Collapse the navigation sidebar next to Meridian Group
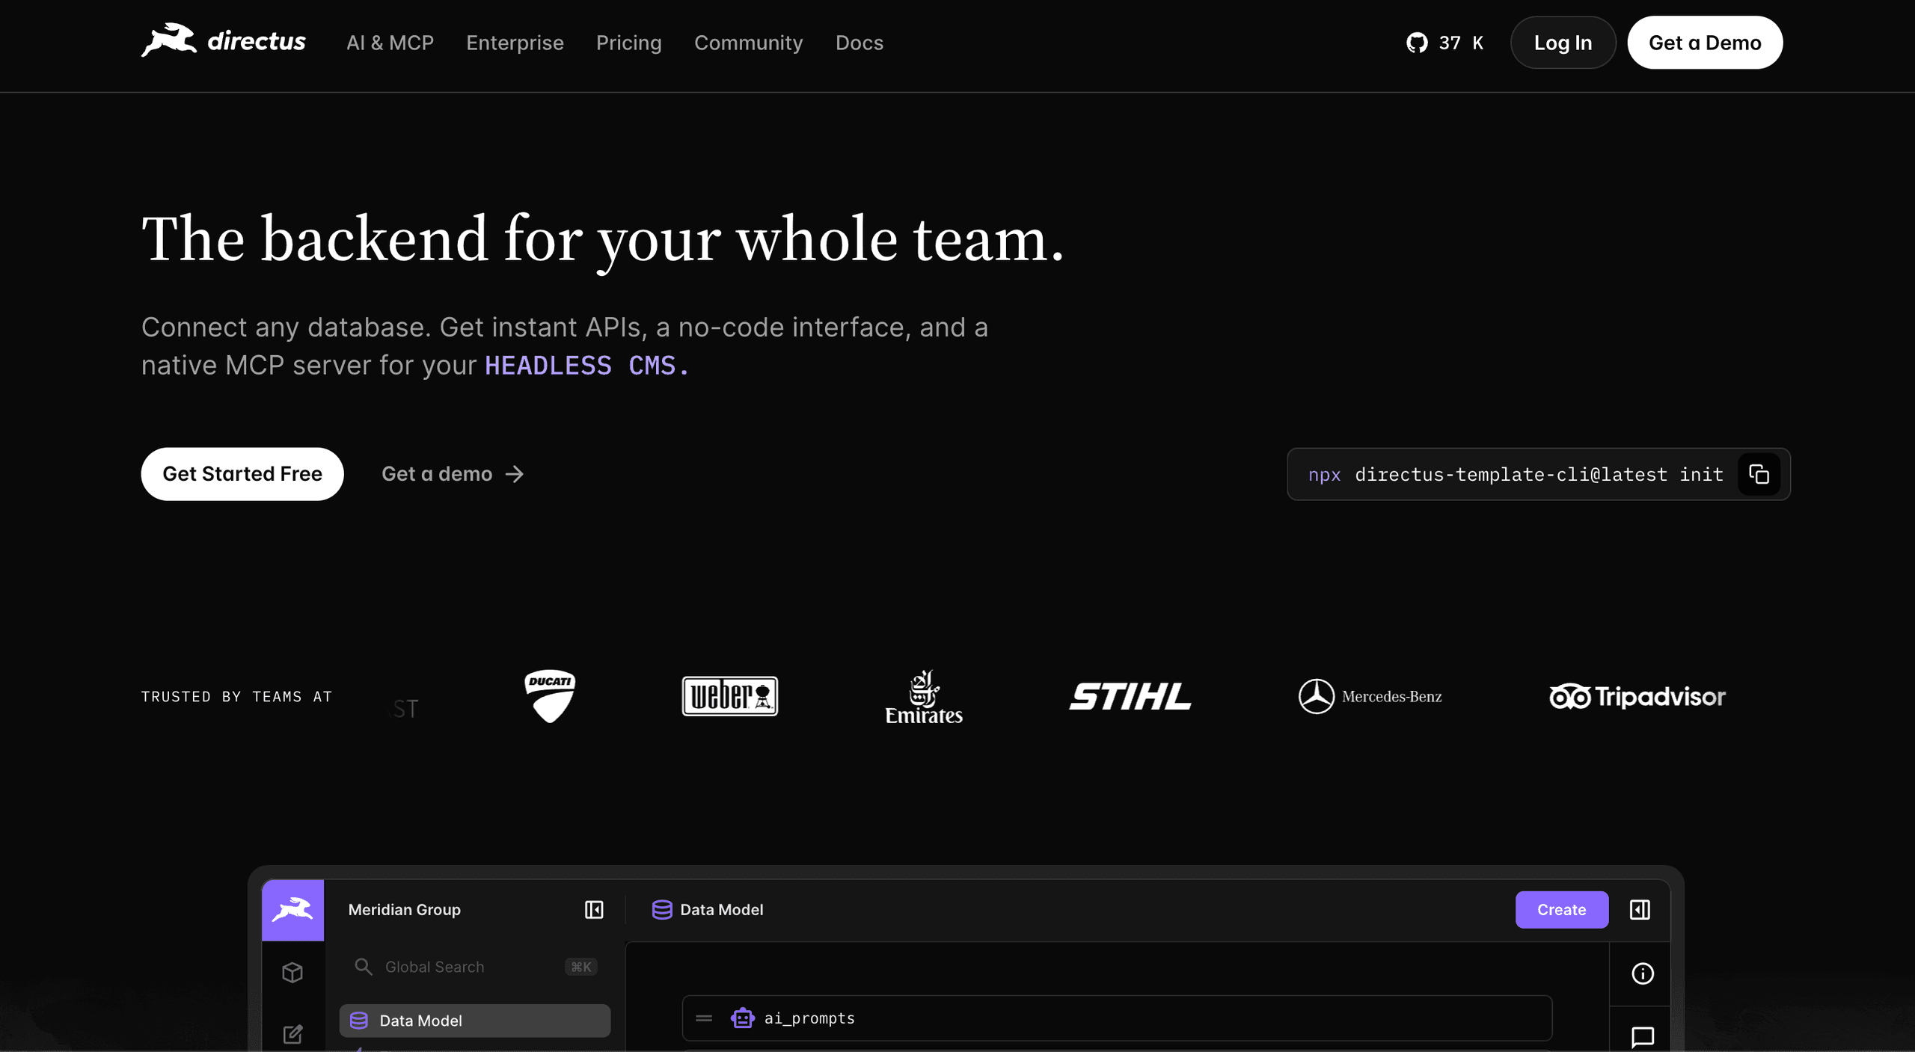The height and width of the screenshot is (1052, 1915). point(594,910)
